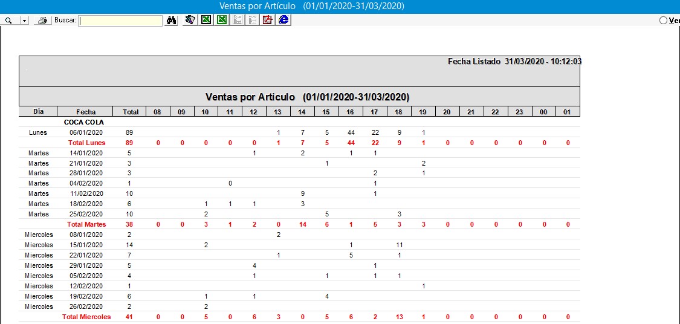Select date 25/02/2020
The width and height of the screenshot is (680, 324).
pos(86,214)
